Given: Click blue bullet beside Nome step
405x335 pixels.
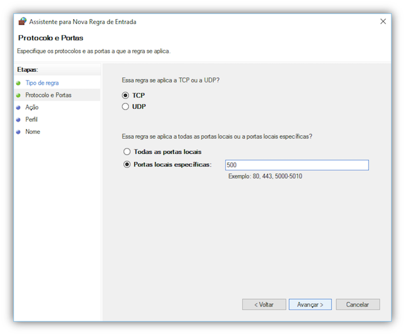Looking at the screenshot, I should point(18,132).
